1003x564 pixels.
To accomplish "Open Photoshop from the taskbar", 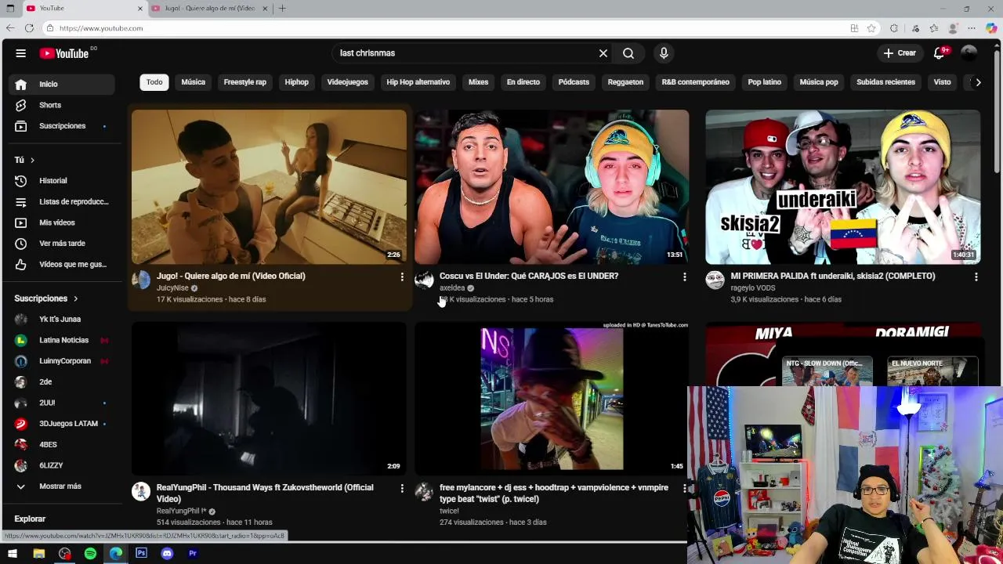I will point(141,553).
